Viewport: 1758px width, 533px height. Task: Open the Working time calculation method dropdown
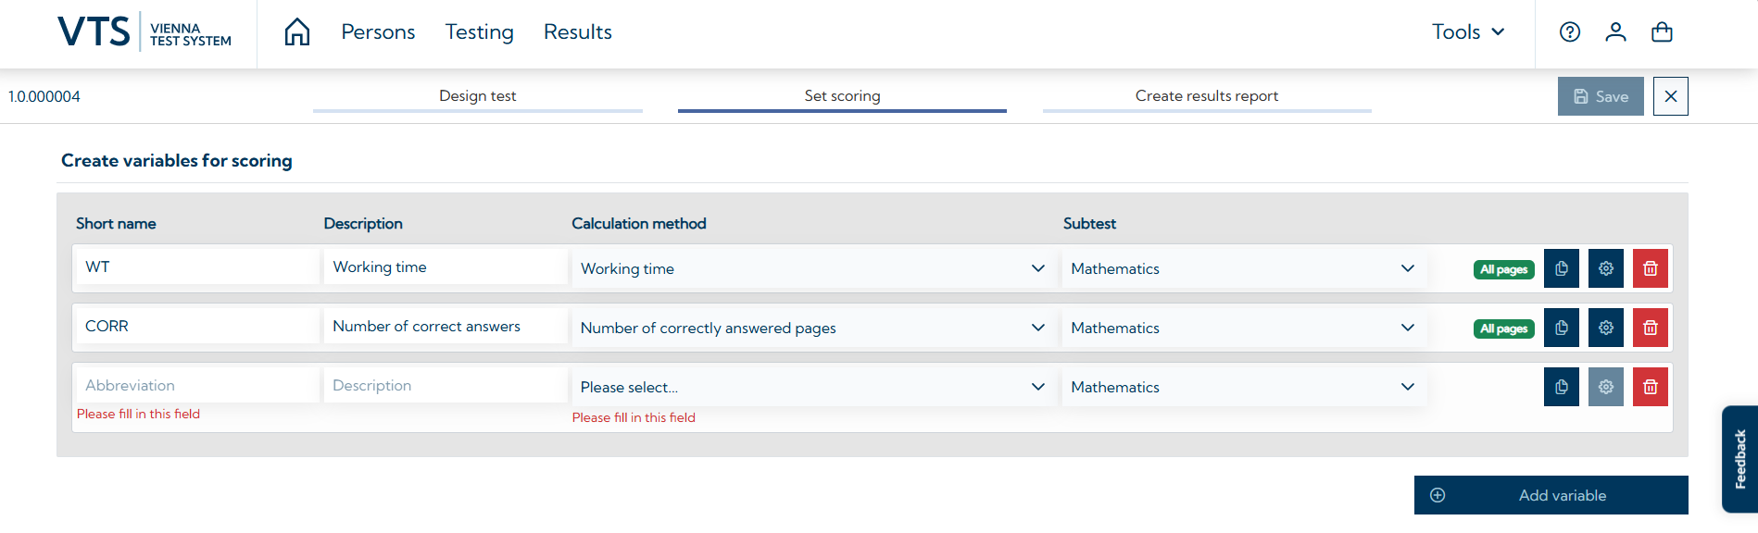(812, 268)
